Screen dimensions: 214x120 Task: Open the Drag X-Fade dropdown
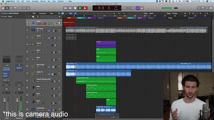[177, 13]
